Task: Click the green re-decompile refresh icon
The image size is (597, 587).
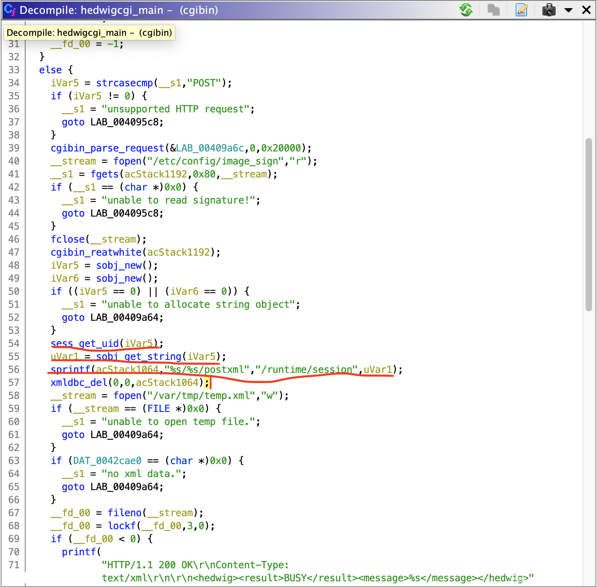Action: 466,10
